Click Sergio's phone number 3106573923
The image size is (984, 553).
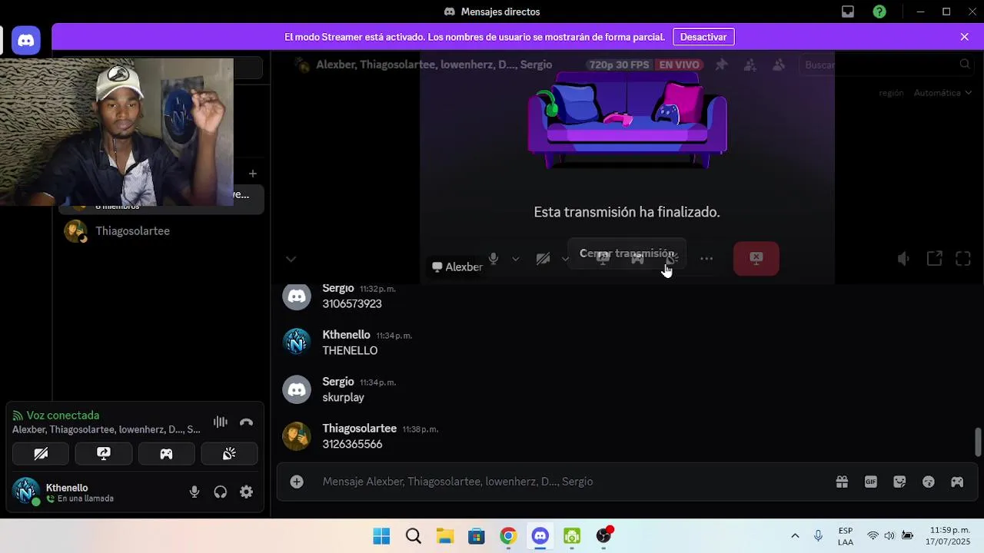coord(352,304)
